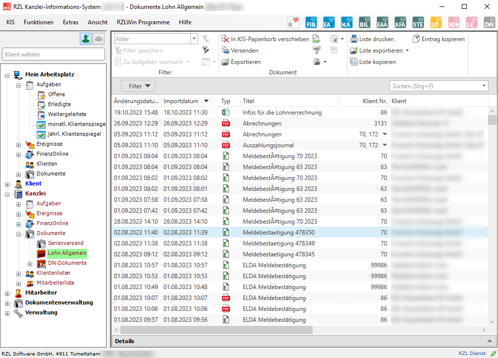Open the STE program icon

(x=418, y=23)
